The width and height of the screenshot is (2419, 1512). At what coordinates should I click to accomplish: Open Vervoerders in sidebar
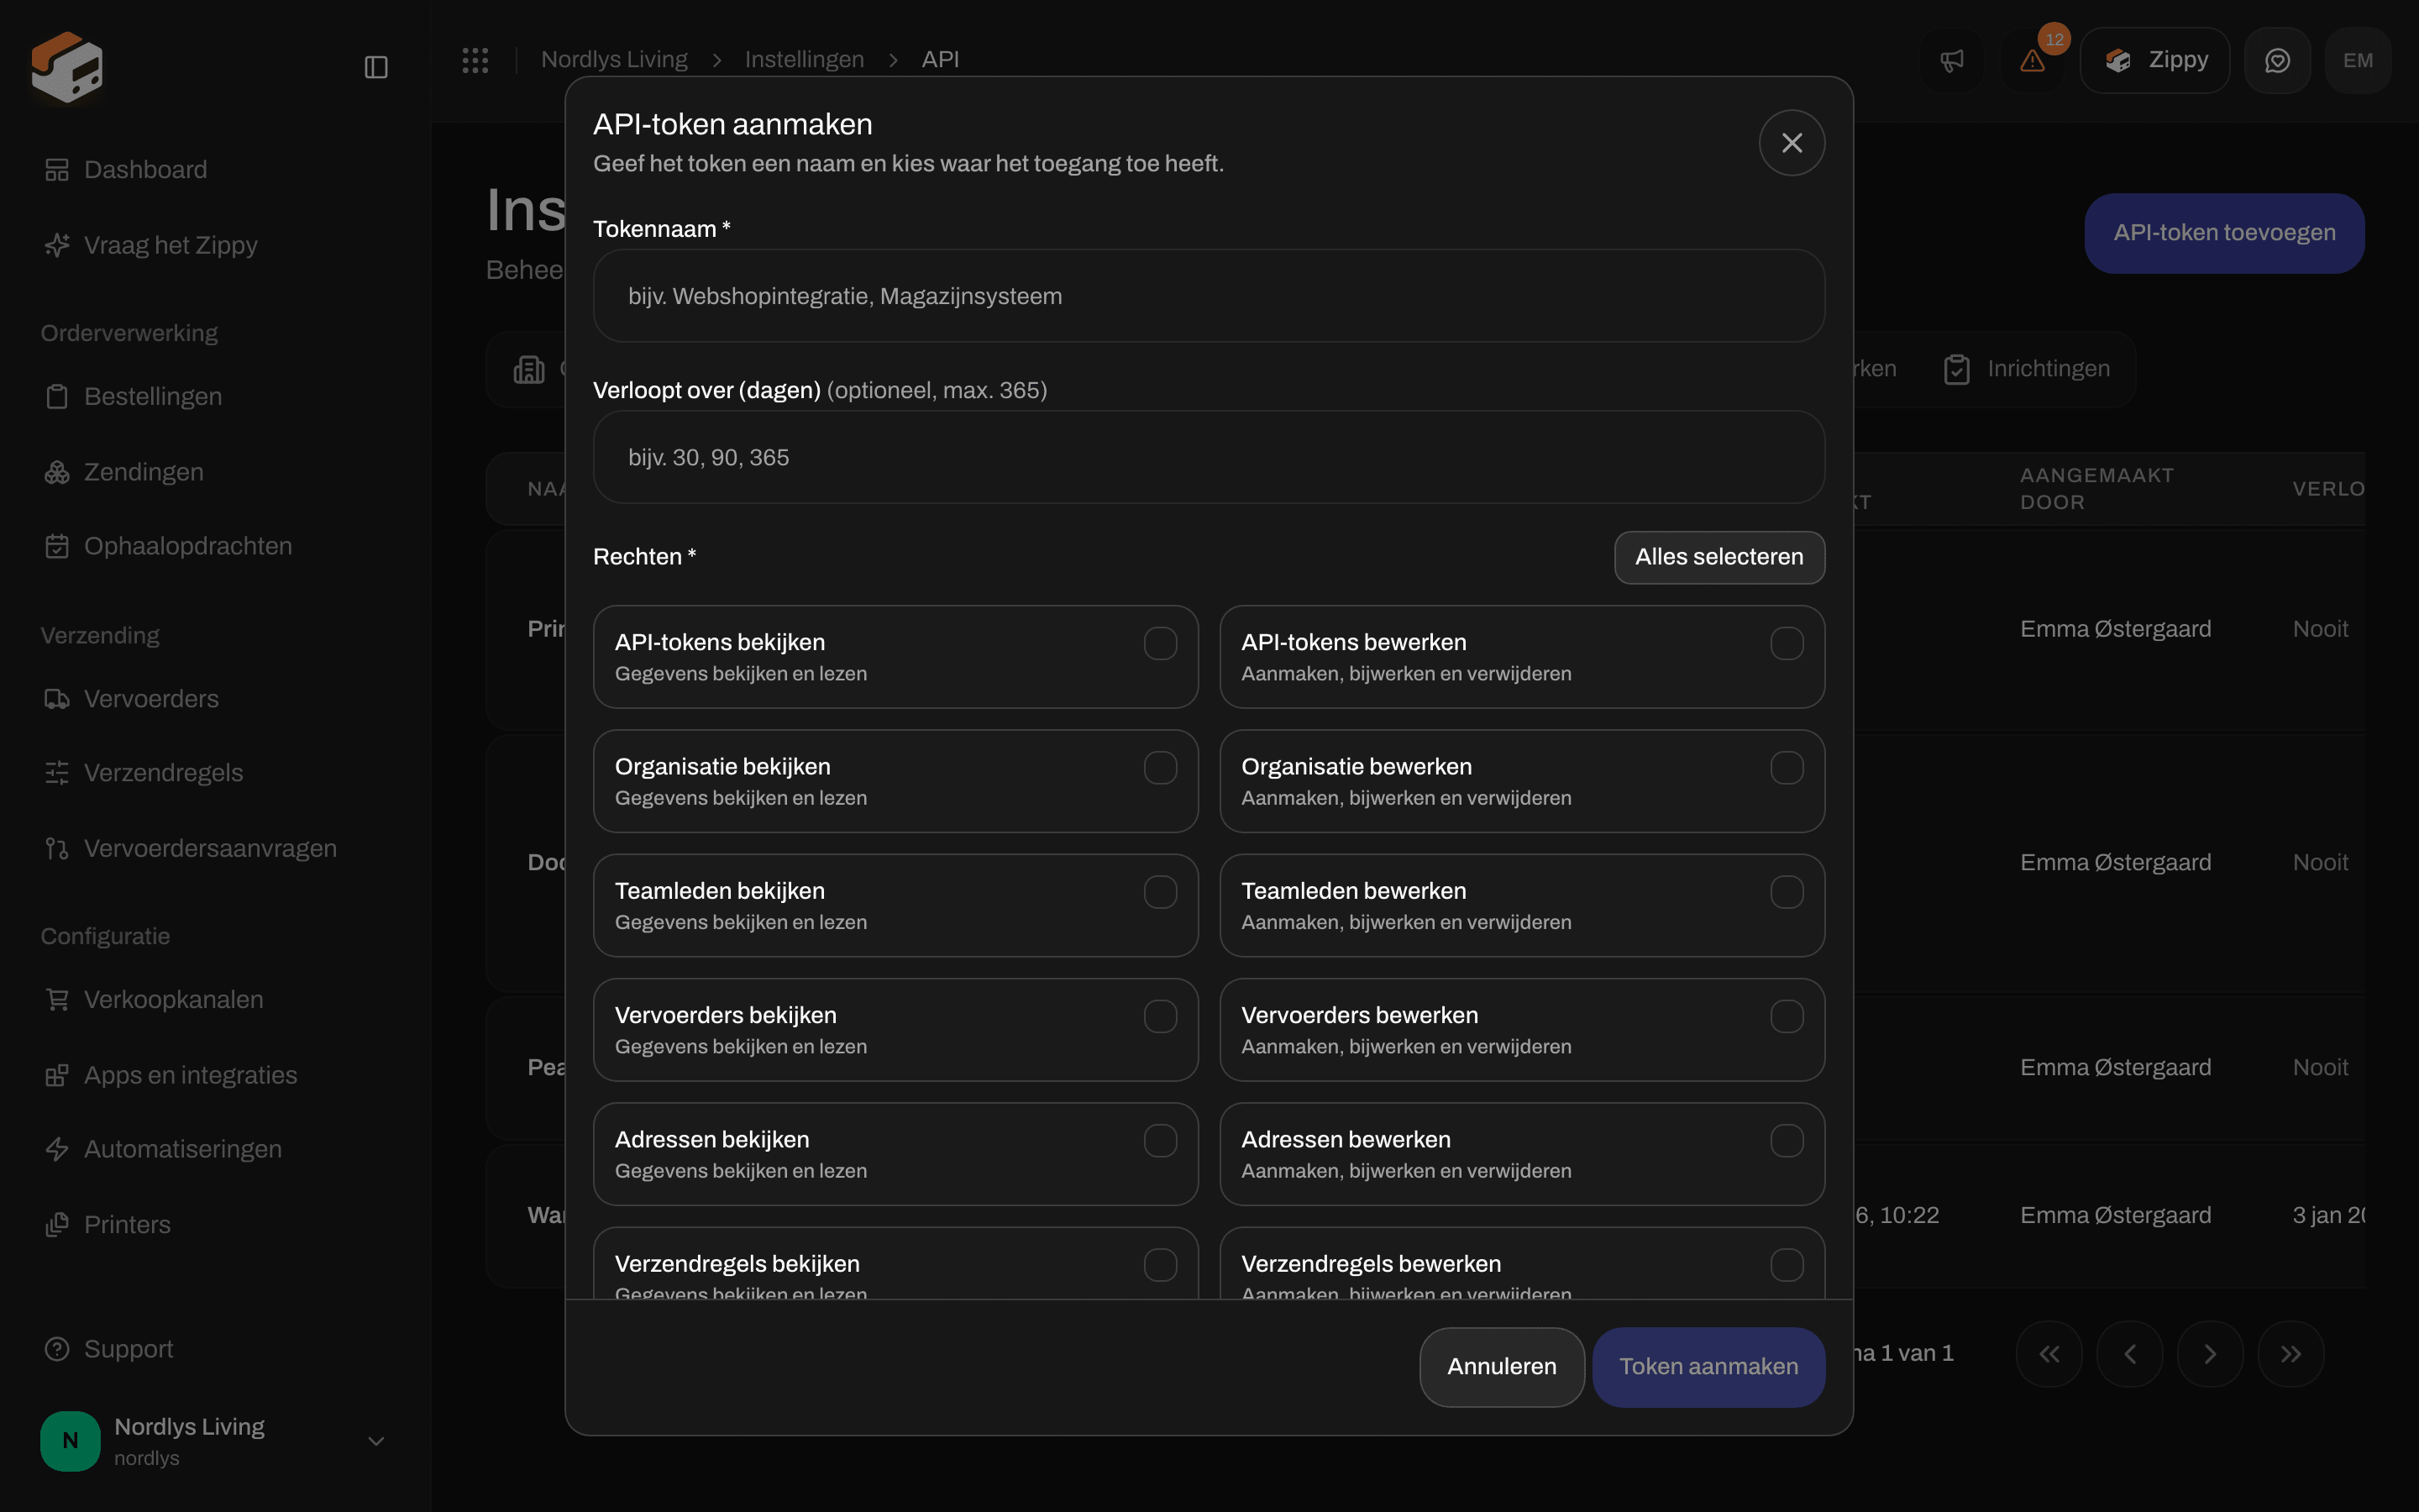(131, 699)
